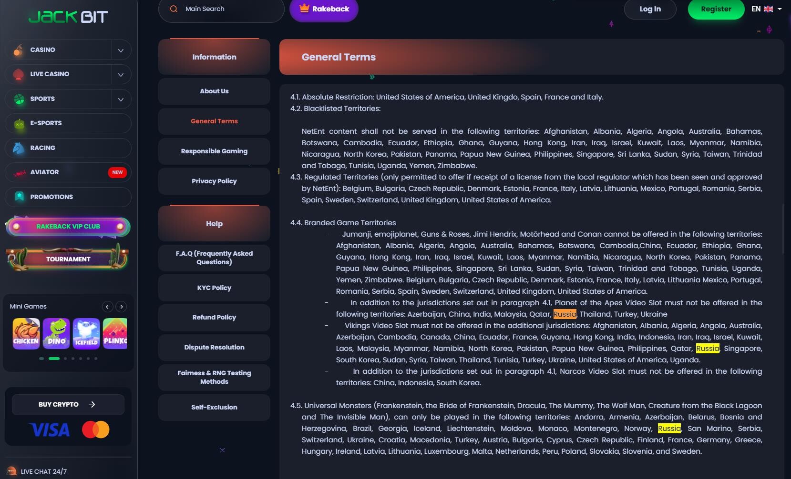Click the JackBit logo
This screenshot has height=479, width=791.
68,17
